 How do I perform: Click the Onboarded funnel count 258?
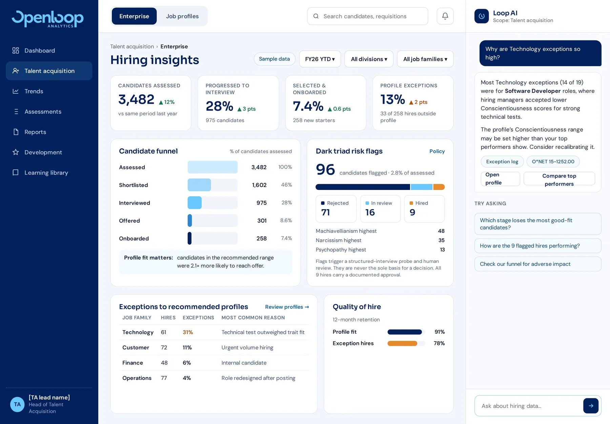click(x=262, y=238)
